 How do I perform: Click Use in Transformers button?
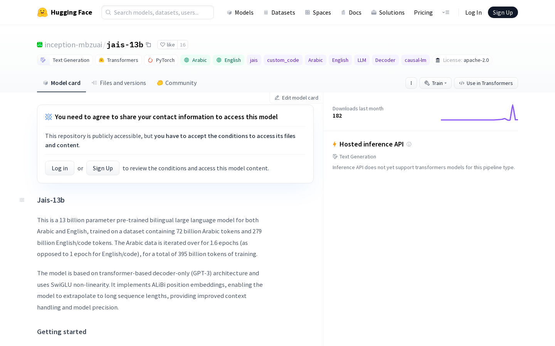coord(486,83)
